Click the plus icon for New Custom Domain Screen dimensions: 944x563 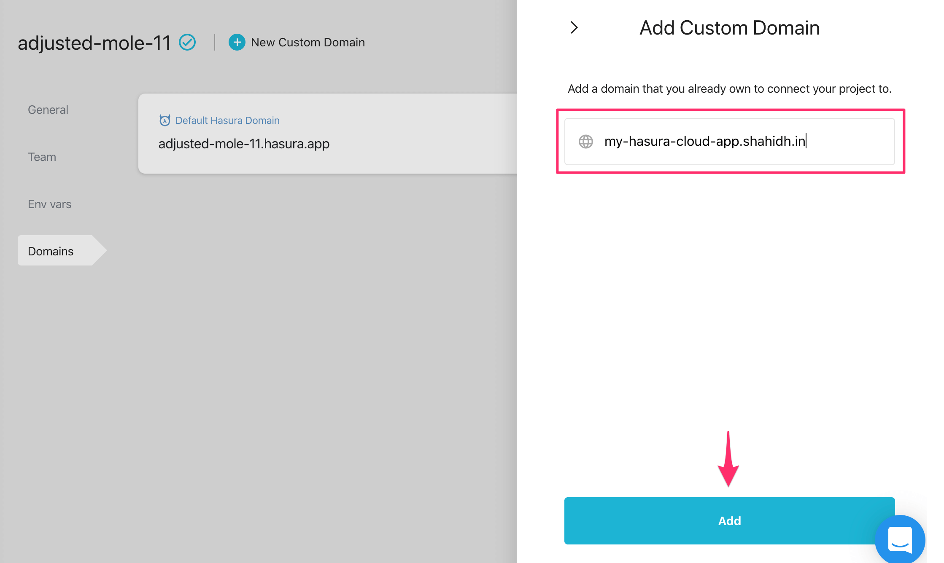pos(237,42)
